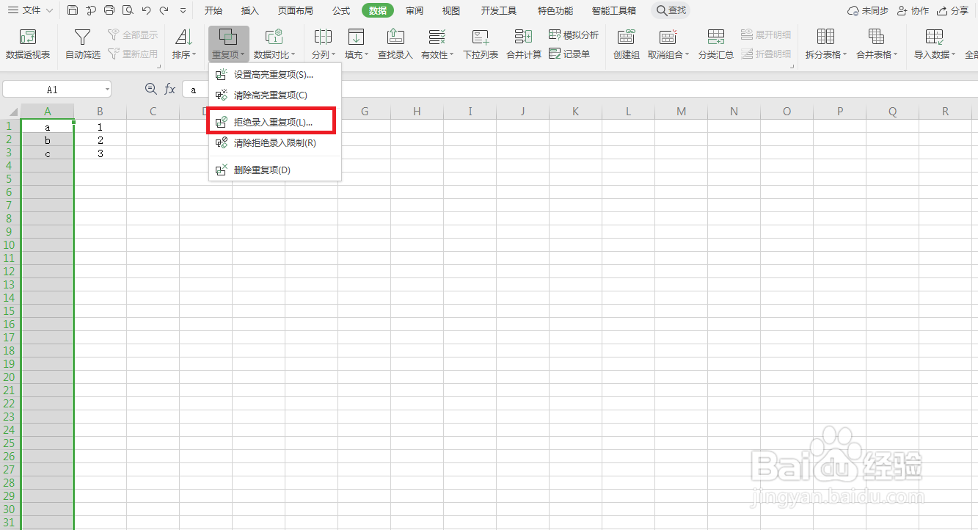
Task: Choose 删除重复项(D) from the menu
Action: pos(274,170)
